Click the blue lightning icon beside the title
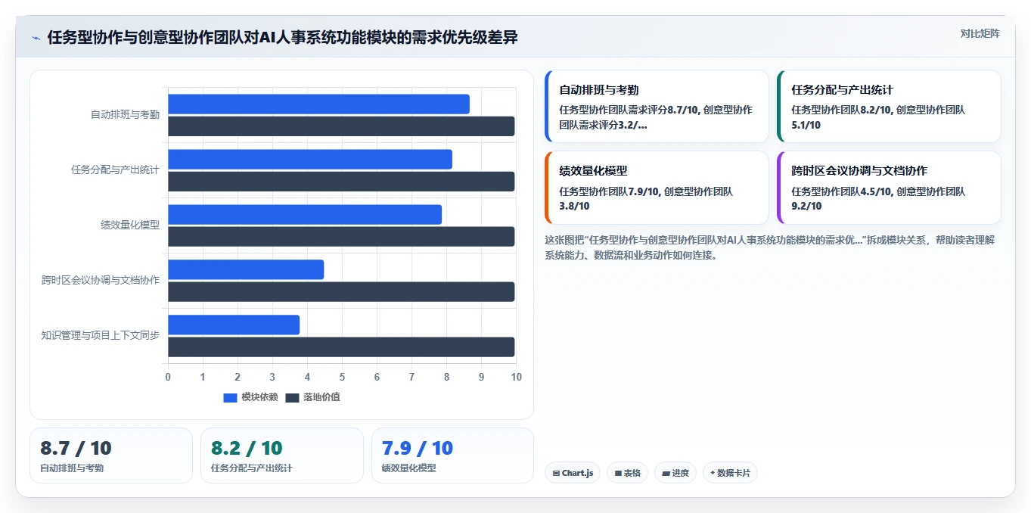Image resolution: width=1031 pixels, height=513 pixels. pyautogui.click(x=36, y=38)
